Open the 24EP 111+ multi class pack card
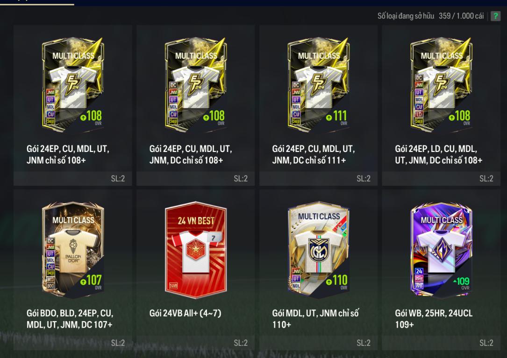507x358 pixels. (319, 85)
